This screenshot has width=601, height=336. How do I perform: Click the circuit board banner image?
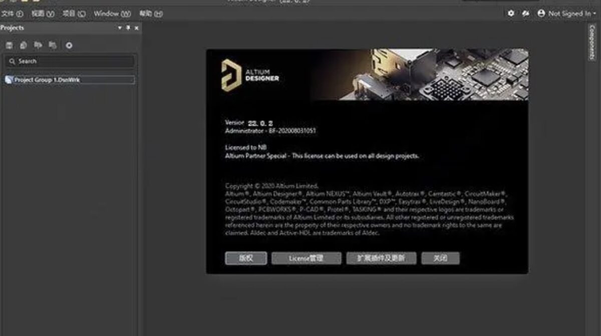click(420, 75)
